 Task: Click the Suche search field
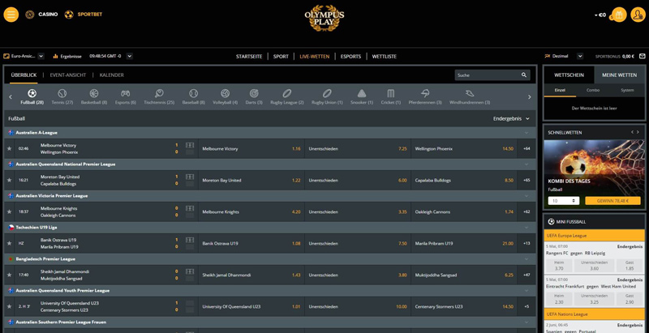point(488,75)
